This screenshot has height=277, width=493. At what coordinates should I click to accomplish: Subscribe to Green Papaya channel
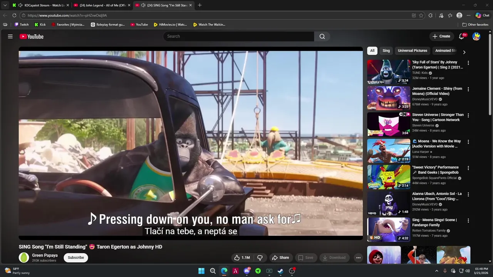[x=76, y=258]
